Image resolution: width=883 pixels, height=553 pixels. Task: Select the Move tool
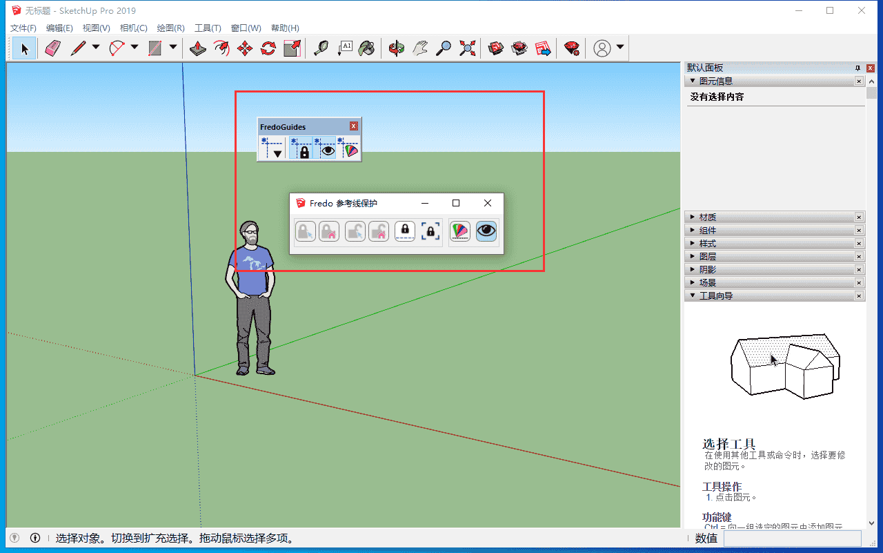245,48
